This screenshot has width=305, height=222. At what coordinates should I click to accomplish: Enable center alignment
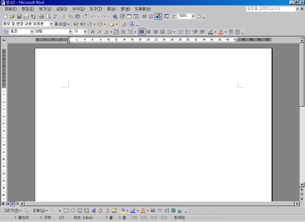149,32
